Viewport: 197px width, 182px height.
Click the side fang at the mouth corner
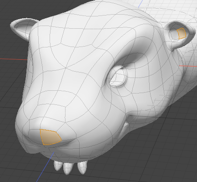pos(126,126)
